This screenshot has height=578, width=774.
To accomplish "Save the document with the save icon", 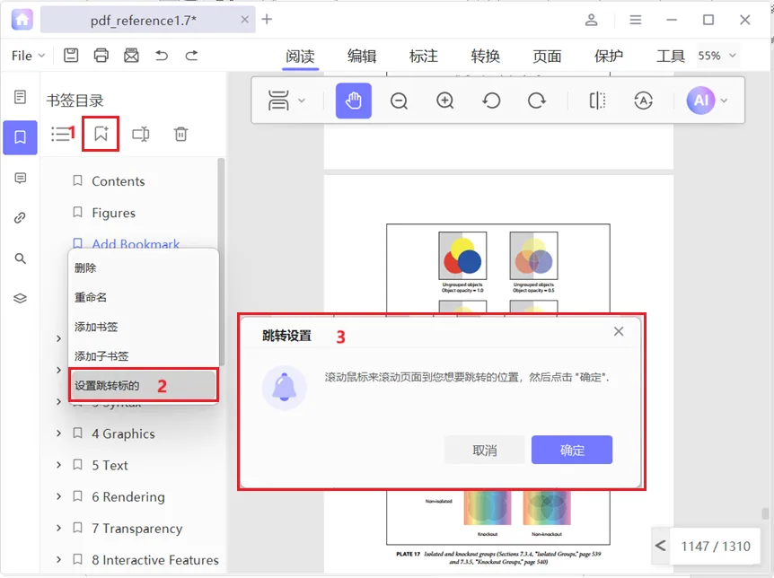I will coord(71,56).
